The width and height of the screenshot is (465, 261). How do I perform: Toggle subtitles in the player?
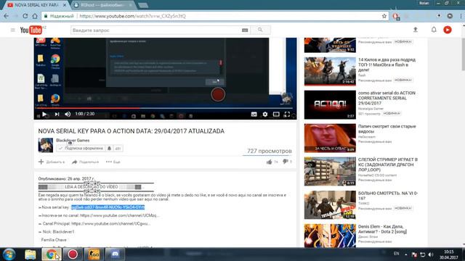point(254,115)
